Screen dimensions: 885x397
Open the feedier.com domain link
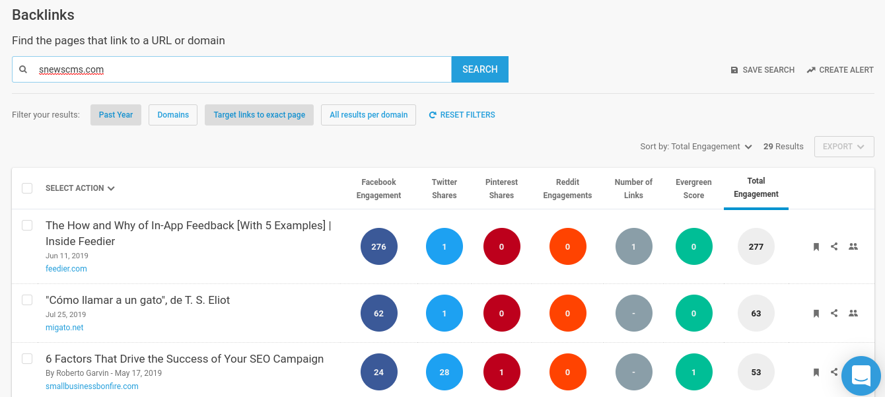pos(66,269)
